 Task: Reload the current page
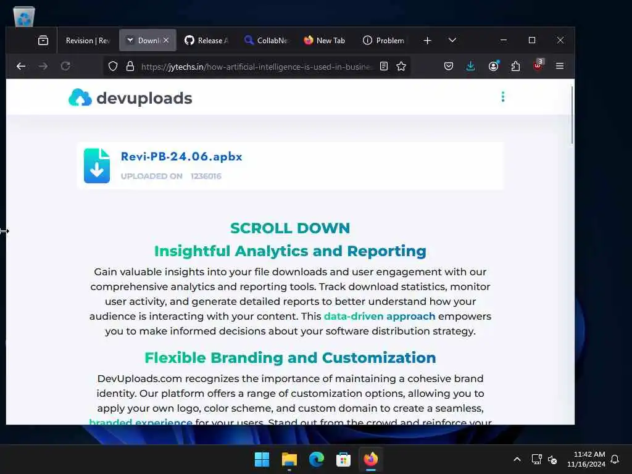(x=65, y=66)
